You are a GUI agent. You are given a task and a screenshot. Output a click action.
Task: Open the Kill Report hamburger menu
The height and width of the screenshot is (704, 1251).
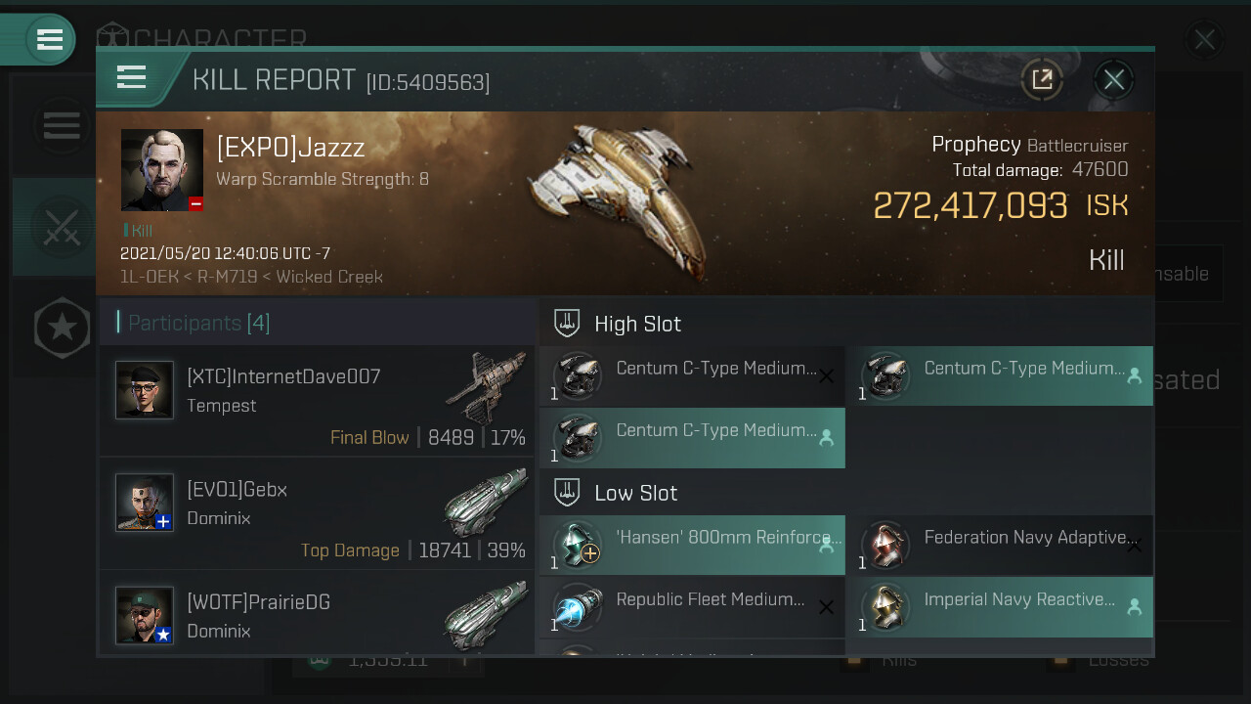click(x=132, y=77)
